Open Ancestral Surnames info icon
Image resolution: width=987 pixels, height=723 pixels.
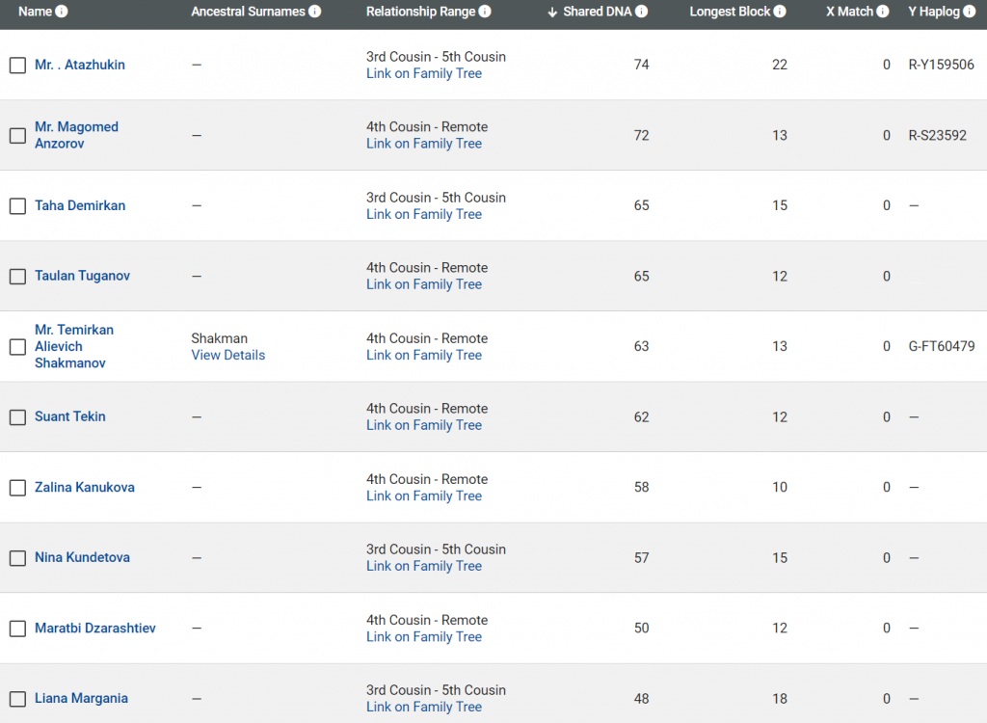click(x=315, y=12)
